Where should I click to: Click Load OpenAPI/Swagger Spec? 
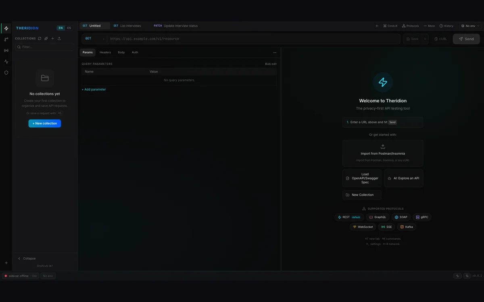[362, 178]
